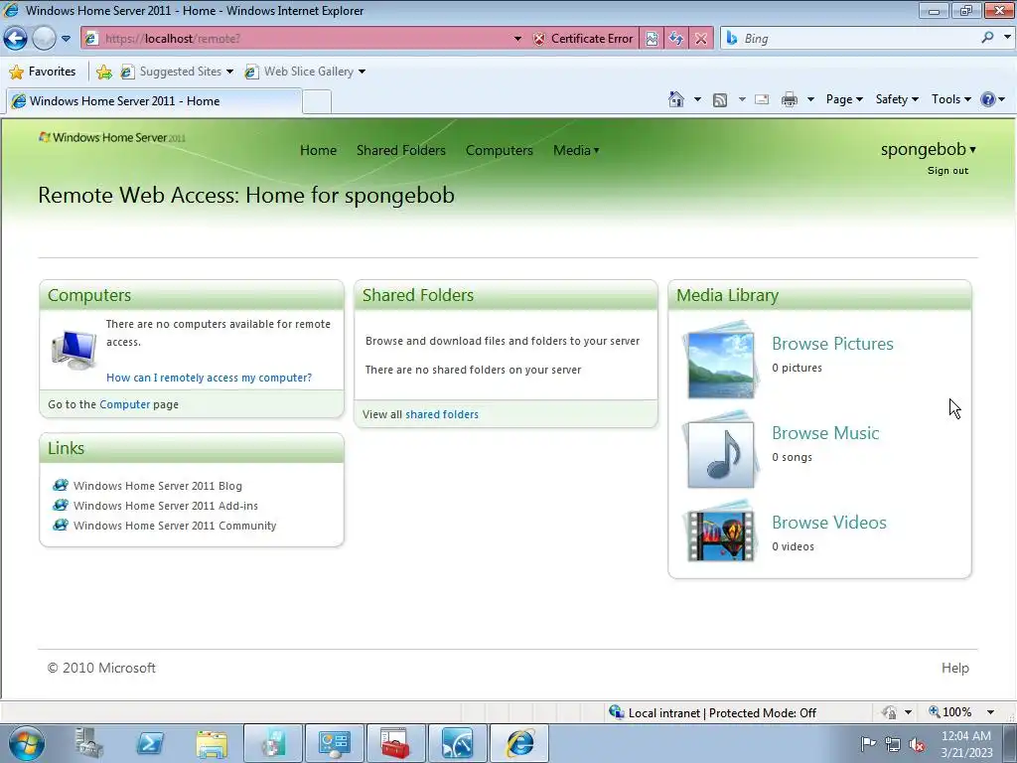Expand the spongebob user menu
The height and width of the screenshot is (763, 1017).
[x=929, y=149]
